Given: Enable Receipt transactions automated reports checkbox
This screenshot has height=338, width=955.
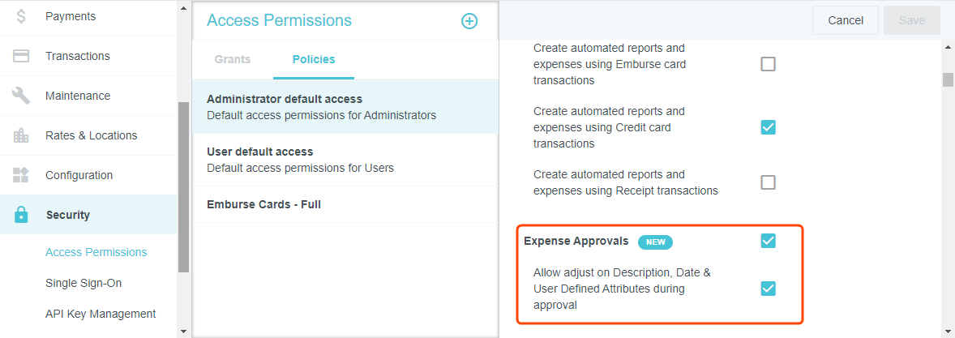Looking at the screenshot, I should click(x=768, y=182).
